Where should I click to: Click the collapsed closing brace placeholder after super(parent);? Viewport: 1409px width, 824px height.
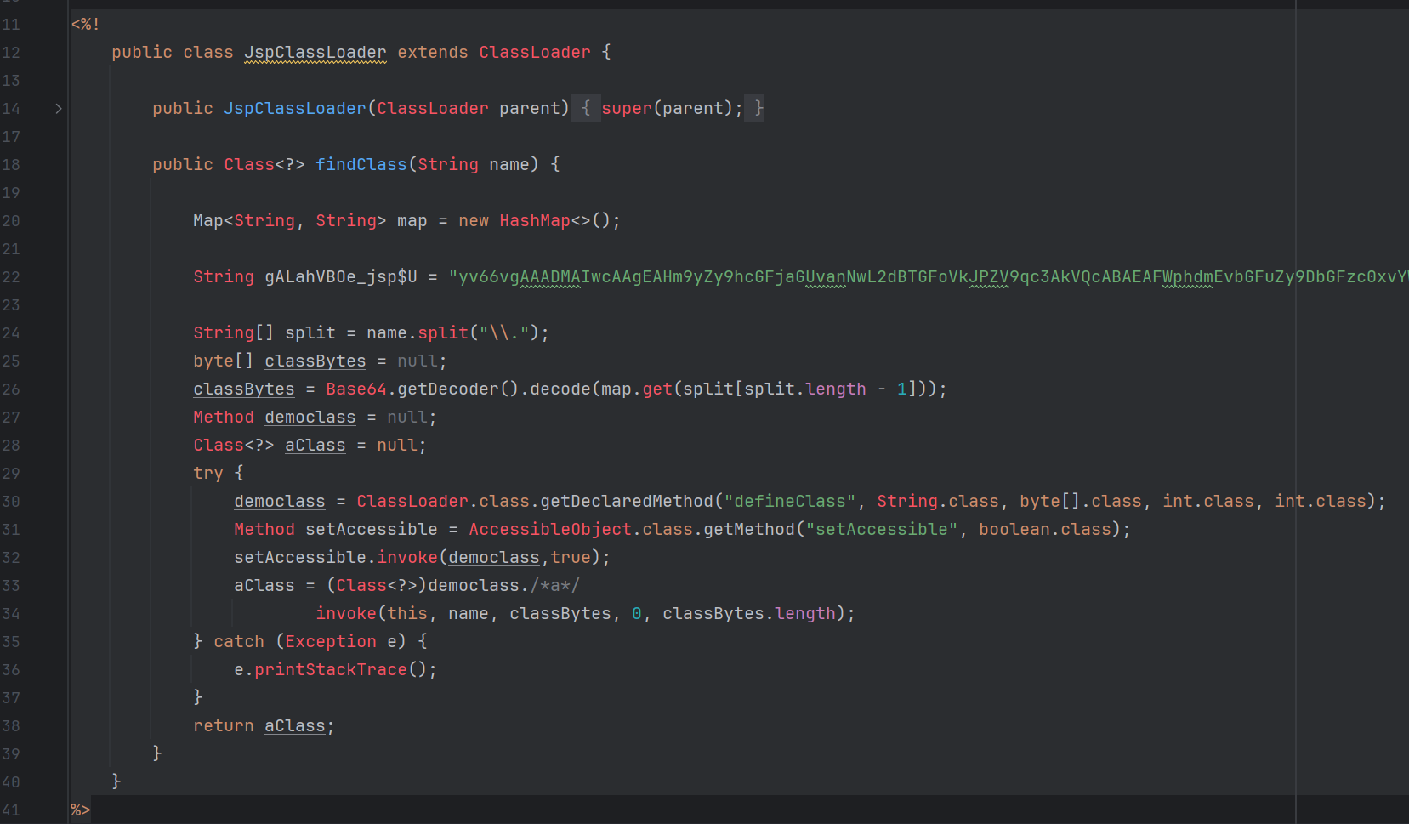(x=755, y=108)
